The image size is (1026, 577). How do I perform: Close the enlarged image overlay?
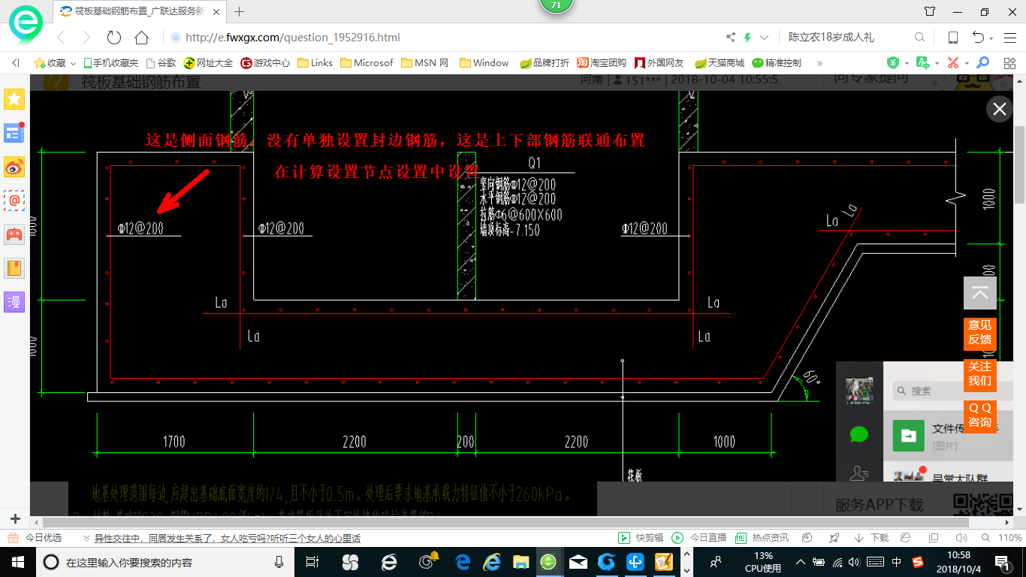[x=999, y=109]
